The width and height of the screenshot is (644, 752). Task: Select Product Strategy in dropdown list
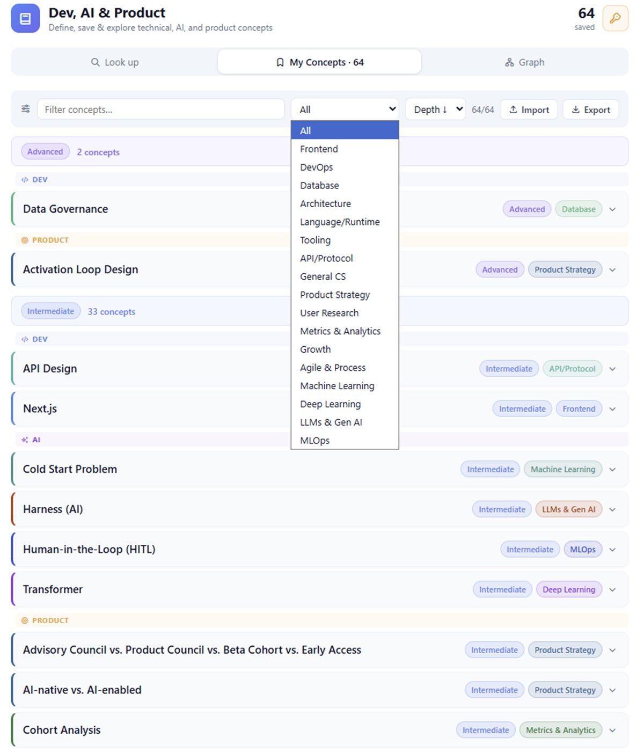pyautogui.click(x=345, y=295)
